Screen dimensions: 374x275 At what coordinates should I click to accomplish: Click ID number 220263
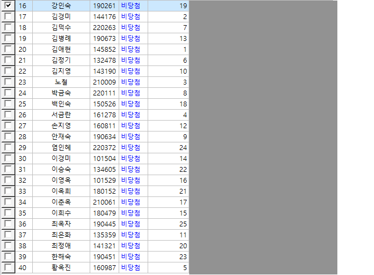104,27
